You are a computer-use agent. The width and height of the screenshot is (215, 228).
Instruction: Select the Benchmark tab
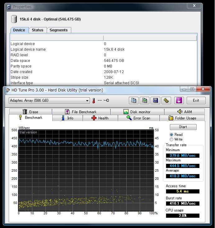tap(30, 118)
